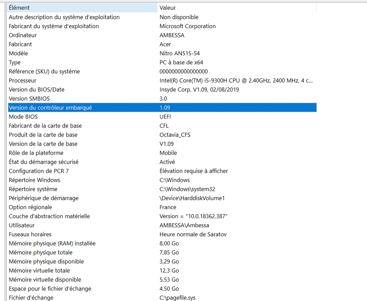
Task: Select the 'État du démarrage sécurisé' row
Action: 162,162
